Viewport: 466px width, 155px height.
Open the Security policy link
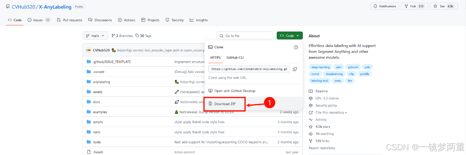(323, 106)
